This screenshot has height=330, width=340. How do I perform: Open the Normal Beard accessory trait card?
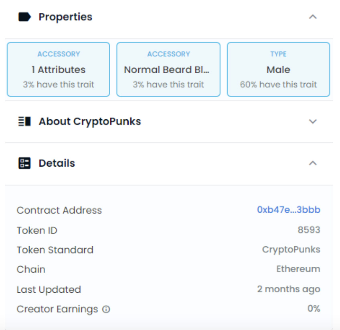[168, 69]
